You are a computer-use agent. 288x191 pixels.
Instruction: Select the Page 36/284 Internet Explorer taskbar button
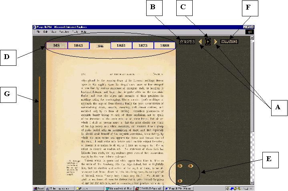179,189
